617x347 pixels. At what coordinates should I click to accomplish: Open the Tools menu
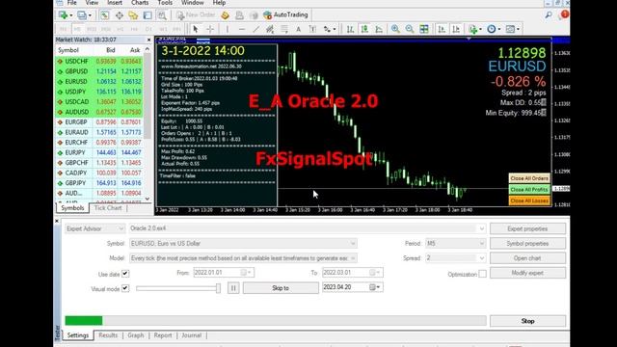165,3
